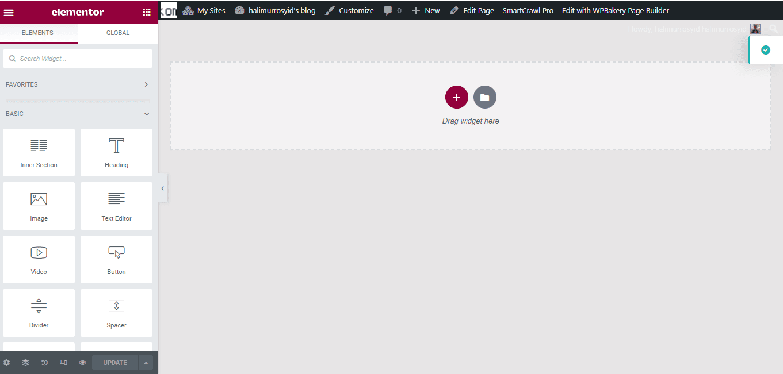
Task: Click the red add section plus button
Action: 456,97
